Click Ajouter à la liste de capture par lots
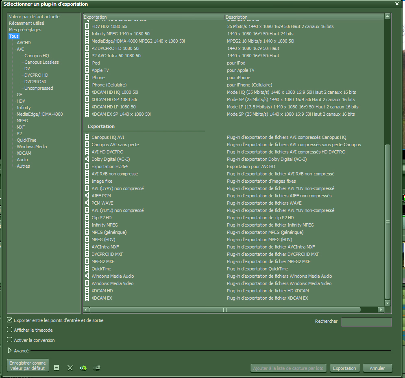This screenshot has width=405, height=378. [x=288, y=368]
